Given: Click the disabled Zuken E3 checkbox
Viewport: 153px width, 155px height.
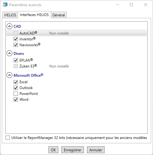Looking at the screenshot, I should [x=16, y=66].
